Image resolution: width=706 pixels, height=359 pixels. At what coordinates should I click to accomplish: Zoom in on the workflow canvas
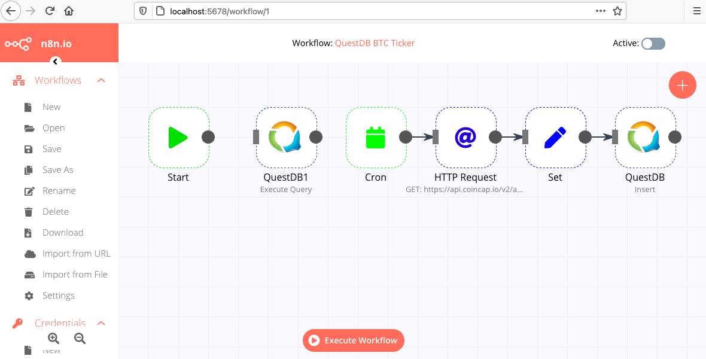(53, 338)
